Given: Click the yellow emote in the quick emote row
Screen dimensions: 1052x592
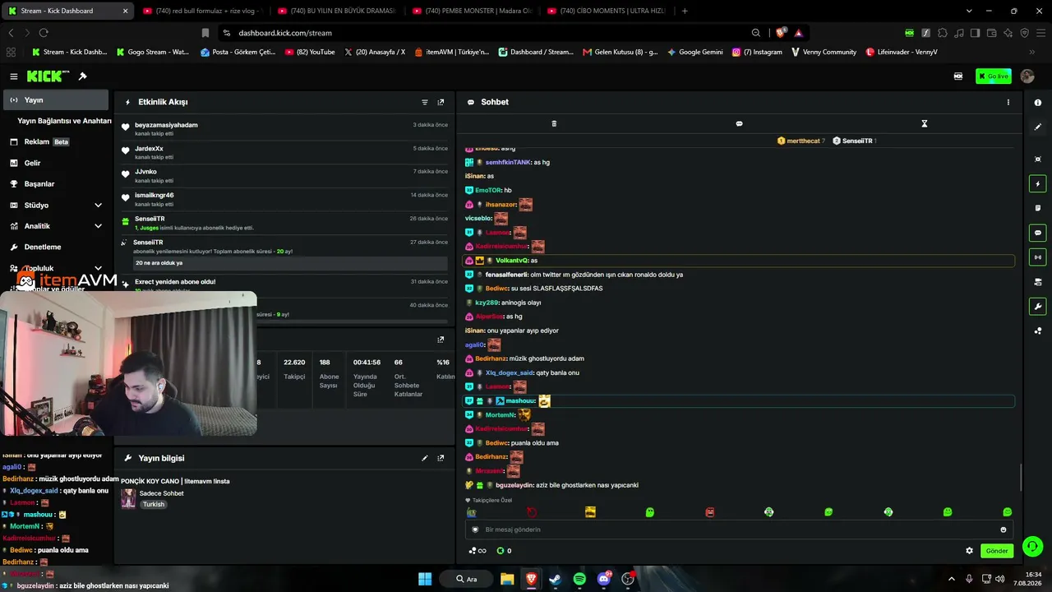Looking at the screenshot, I should tap(590, 512).
